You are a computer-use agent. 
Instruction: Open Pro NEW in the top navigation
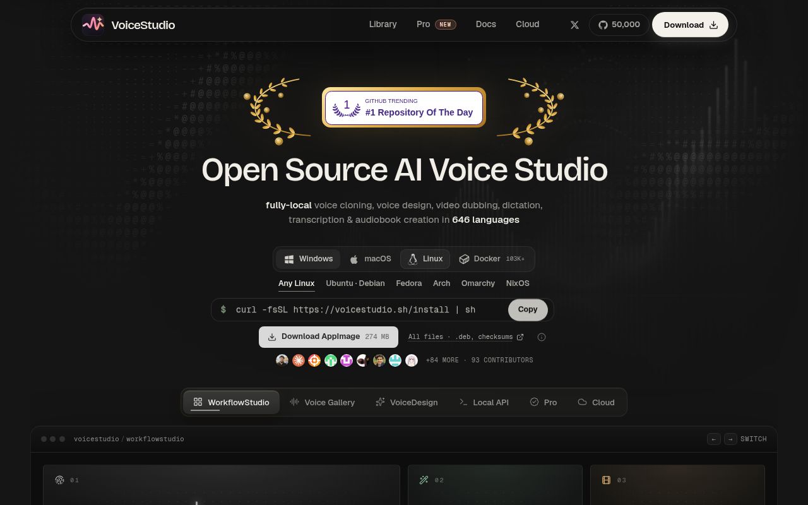(x=436, y=25)
